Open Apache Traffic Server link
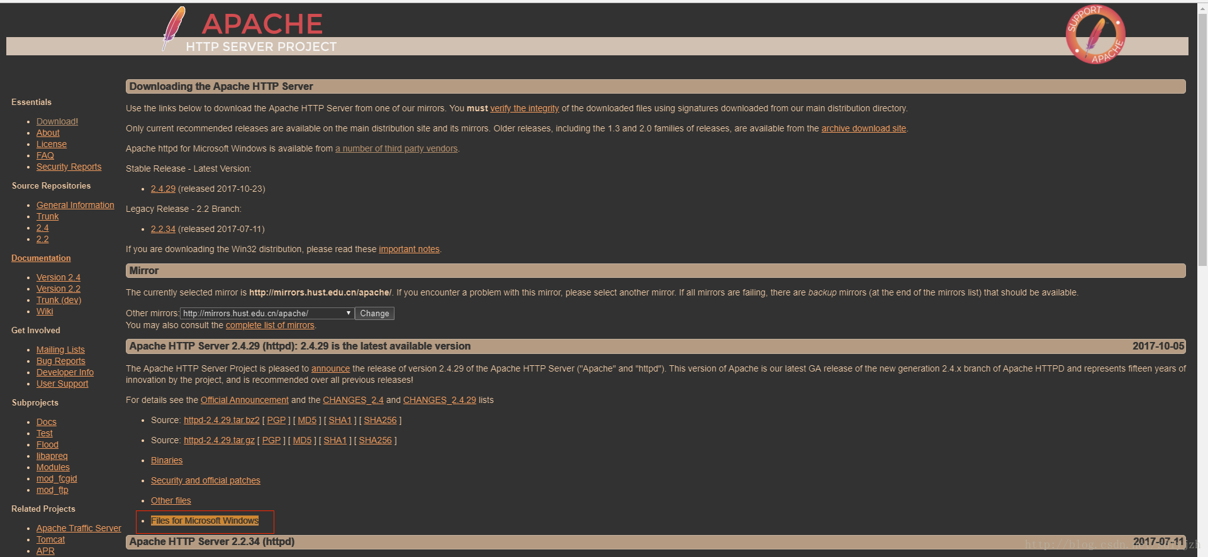1208x557 pixels. (79, 528)
